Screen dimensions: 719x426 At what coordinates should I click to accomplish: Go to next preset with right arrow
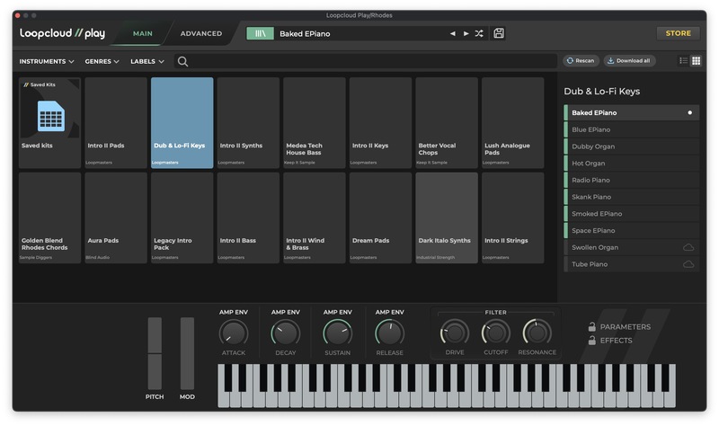point(466,33)
